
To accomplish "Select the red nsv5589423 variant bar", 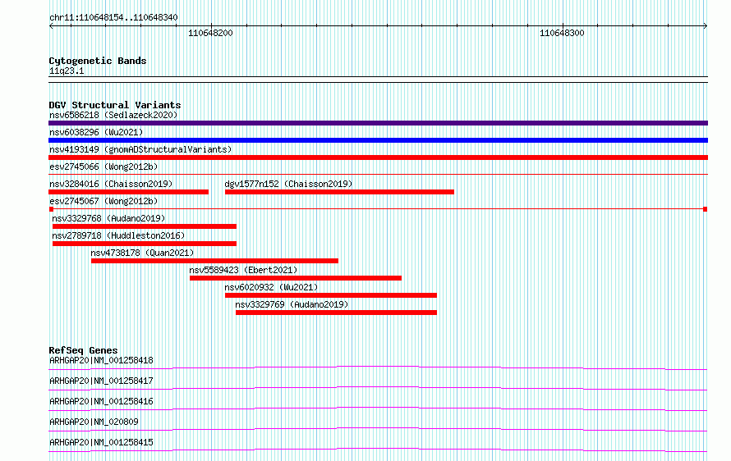I will [296, 278].
